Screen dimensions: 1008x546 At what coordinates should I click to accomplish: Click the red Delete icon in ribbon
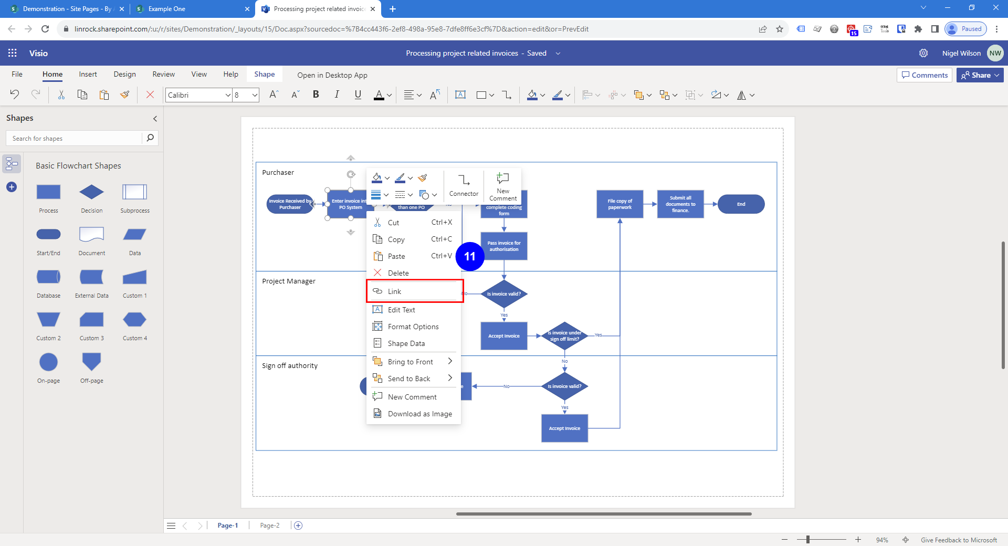[150, 95]
